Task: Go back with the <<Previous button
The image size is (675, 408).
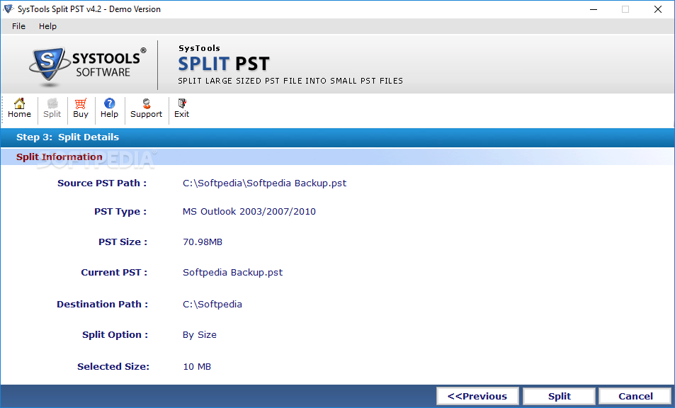Action: (477, 397)
